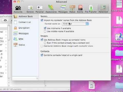123x92 pixels.
Task: Open the Status preferences pane in toolbar
Action: [72, 9]
